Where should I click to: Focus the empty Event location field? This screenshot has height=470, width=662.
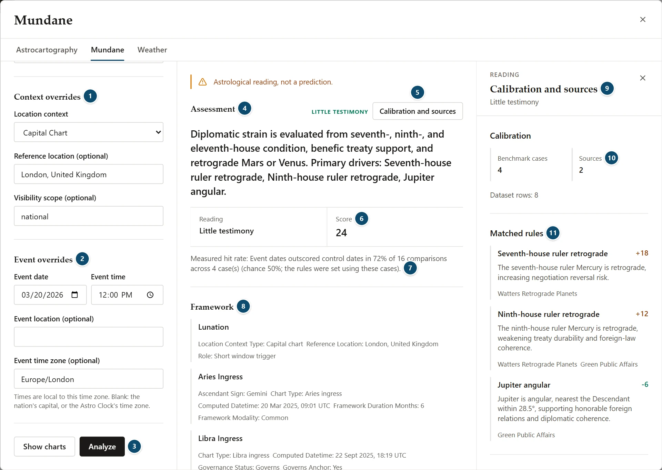click(89, 337)
